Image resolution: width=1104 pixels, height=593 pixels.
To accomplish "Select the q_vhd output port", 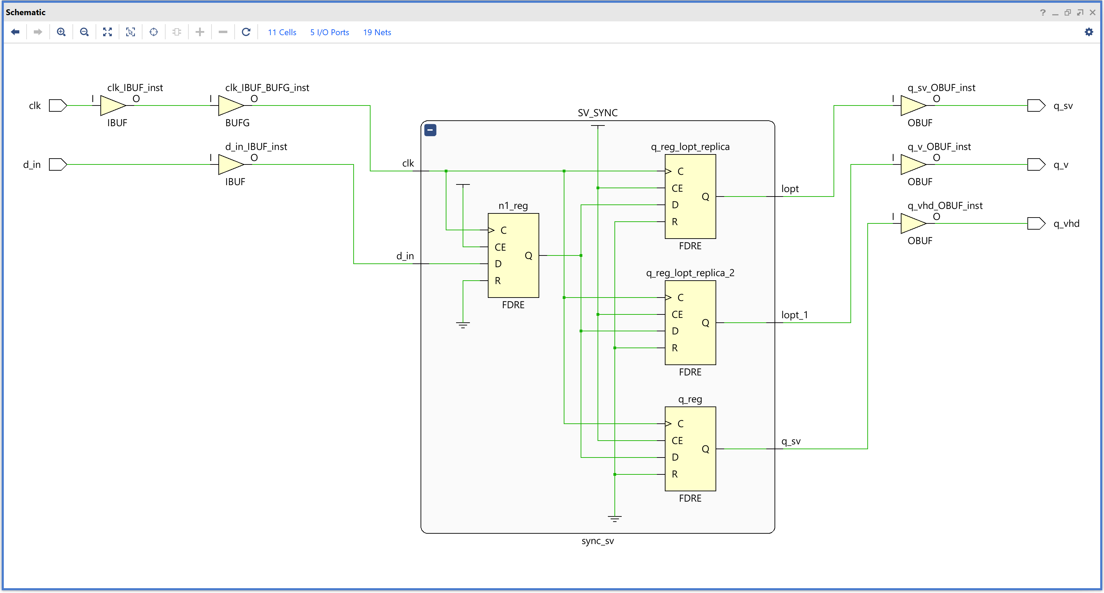I will (x=1036, y=223).
